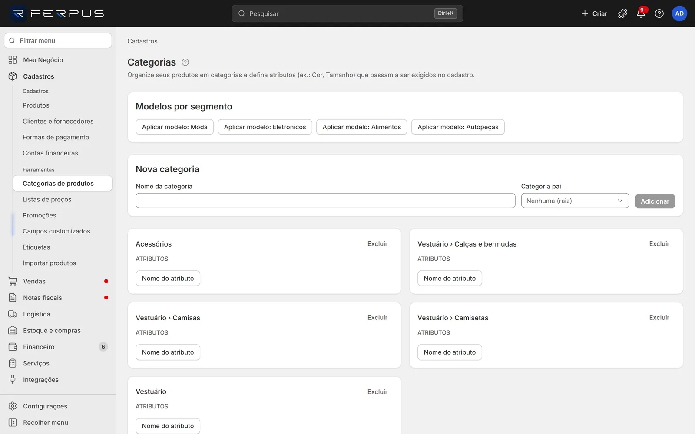This screenshot has height=434, width=695.
Task: Open the integrations puzzle icon in header
Action: [x=622, y=13]
